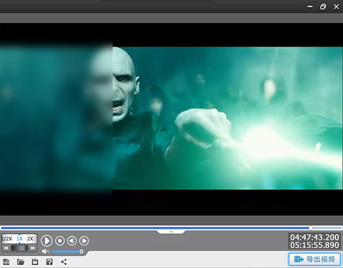The width and height of the screenshot is (343, 268).
Task: Minimize the window
Action: pyautogui.click(x=310, y=7)
